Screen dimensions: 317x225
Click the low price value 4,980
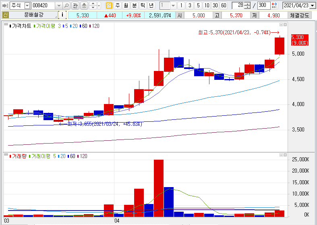(273, 15)
